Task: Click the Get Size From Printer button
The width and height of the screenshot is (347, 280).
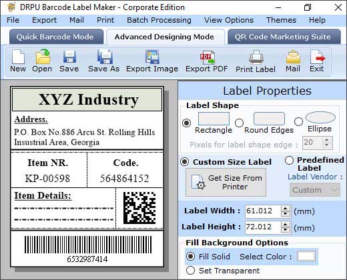Action: (x=226, y=183)
